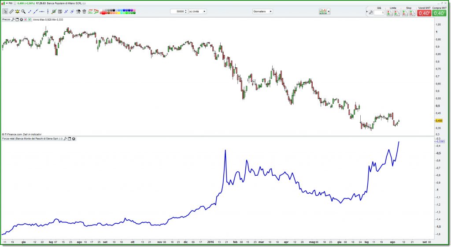Viewport: 451px width, 247px height.
Task: Click first Stop order icon
Action: click(x=405, y=13)
